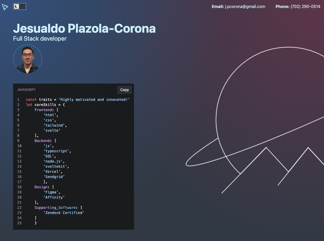Click the 'Zendesk Certified' string
The width and height of the screenshot is (324, 241).
[64, 213]
